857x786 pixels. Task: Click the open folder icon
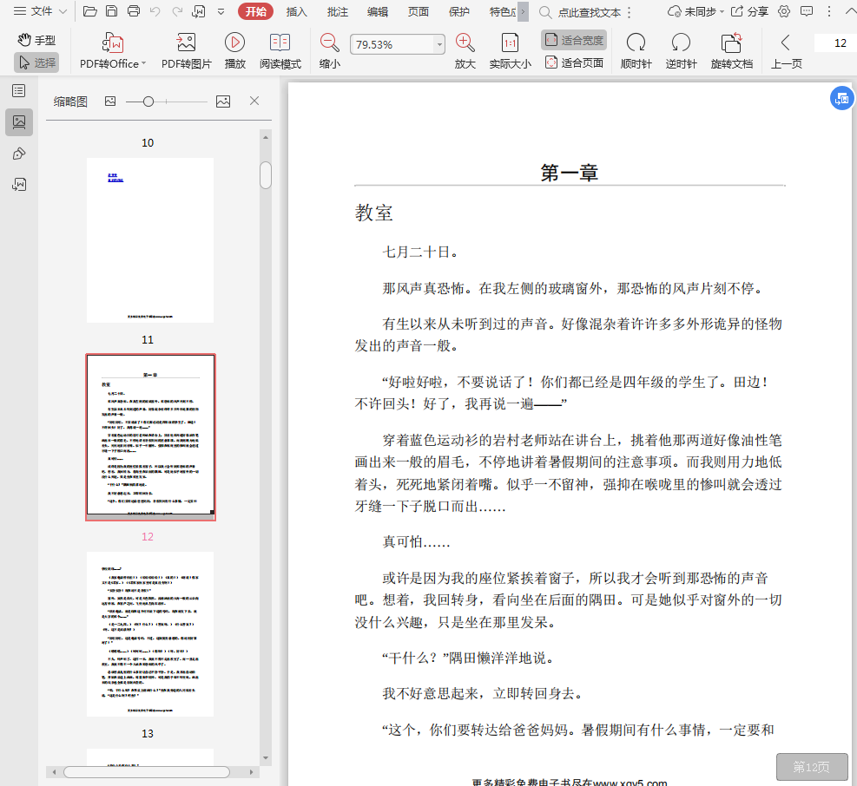[90, 11]
